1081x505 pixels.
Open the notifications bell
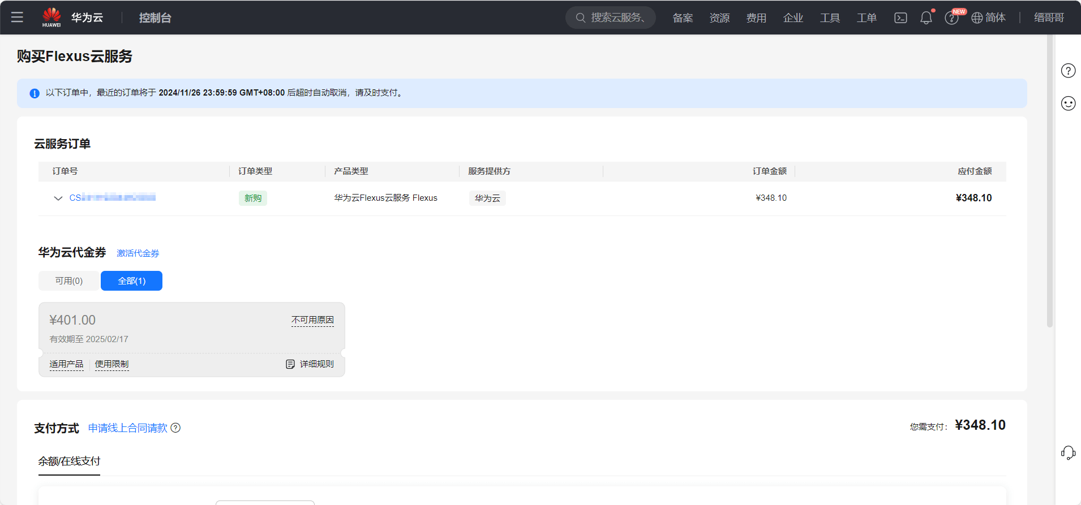[926, 18]
